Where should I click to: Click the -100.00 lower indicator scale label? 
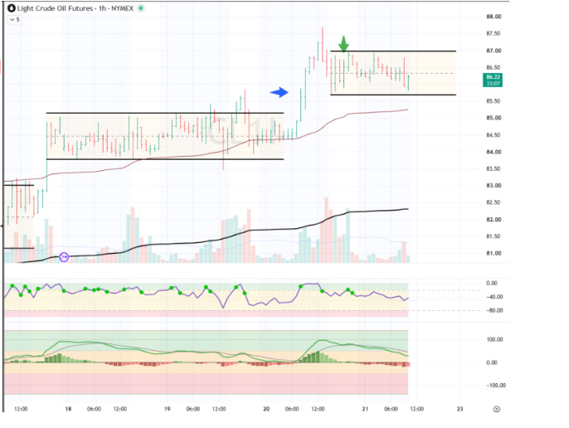click(x=496, y=386)
